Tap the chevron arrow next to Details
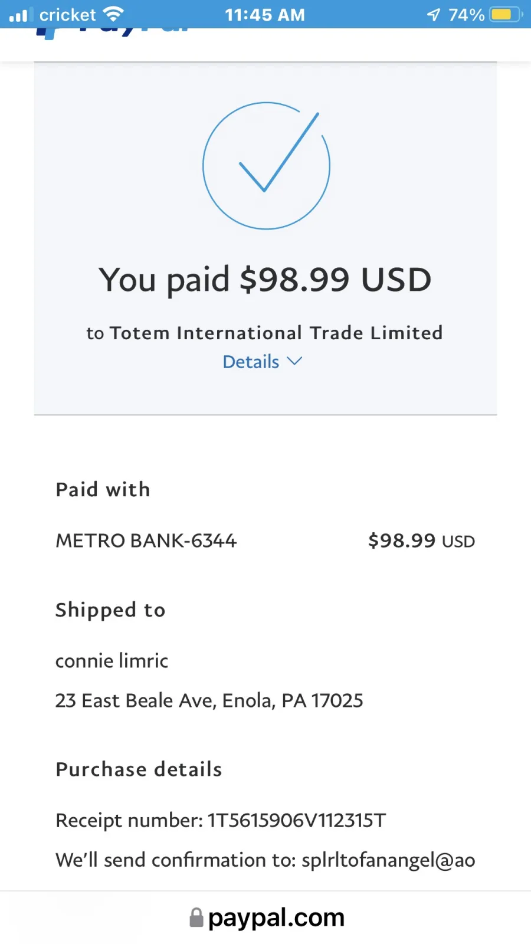 tap(294, 361)
